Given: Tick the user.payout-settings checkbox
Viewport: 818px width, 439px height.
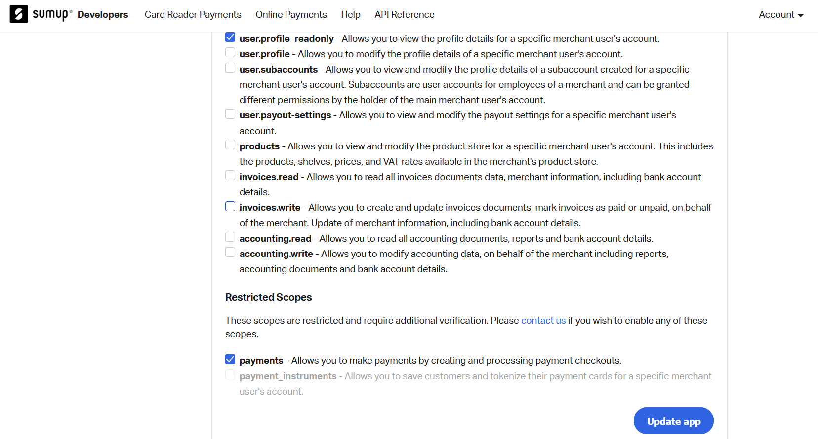Looking at the screenshot, I should pos(230,114).
